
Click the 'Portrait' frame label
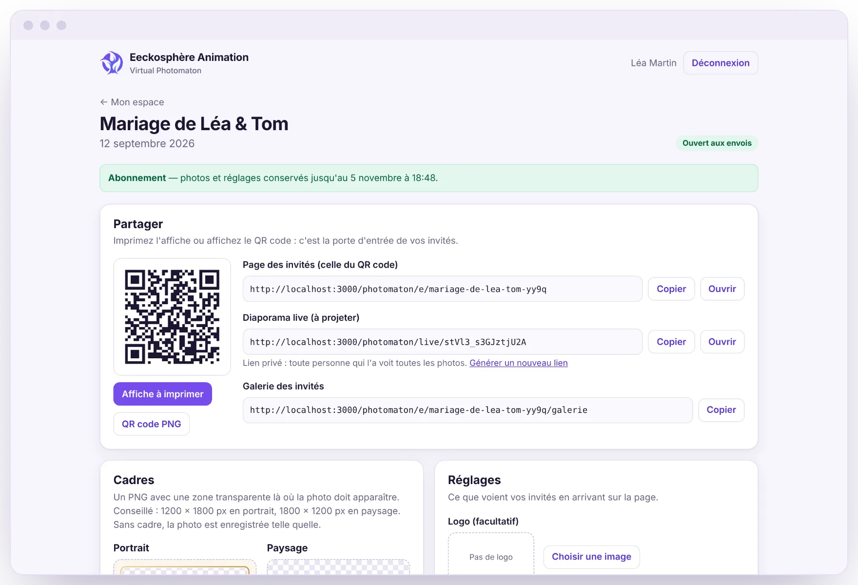[x=131, y=547]
